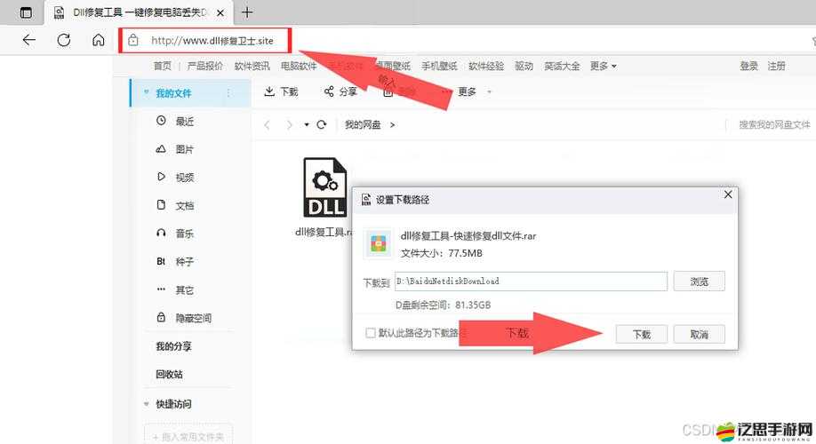Click the address bar lock icon
The image size is (816, 444).
click(133, 40)
